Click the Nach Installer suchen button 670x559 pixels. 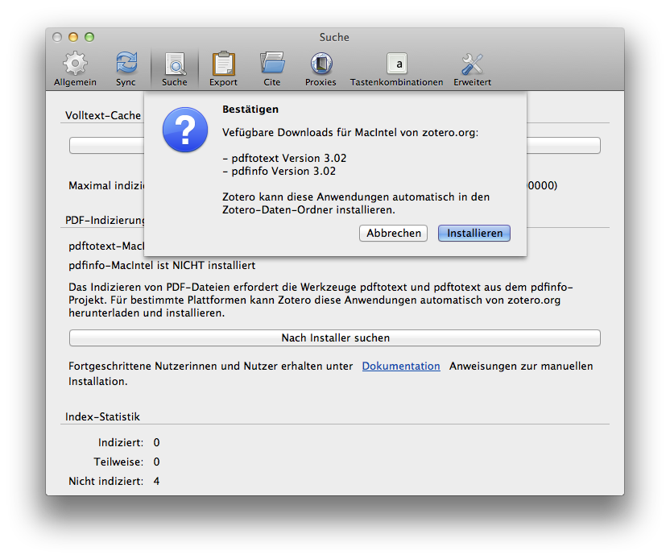335,338
